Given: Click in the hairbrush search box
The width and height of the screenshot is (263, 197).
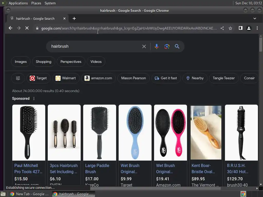Looking at the screenshot, I should coord(96,46).
